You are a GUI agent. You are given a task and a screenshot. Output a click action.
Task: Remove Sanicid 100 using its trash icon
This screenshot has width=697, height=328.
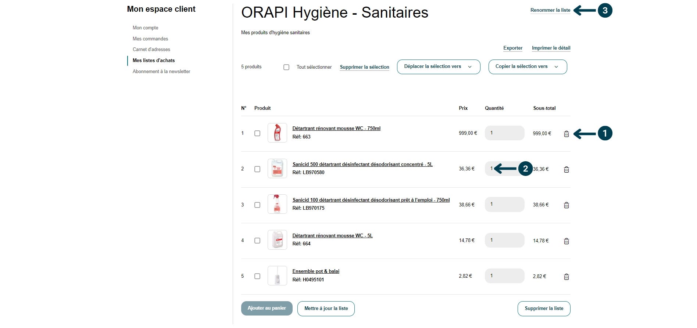(x=566, y=205)
